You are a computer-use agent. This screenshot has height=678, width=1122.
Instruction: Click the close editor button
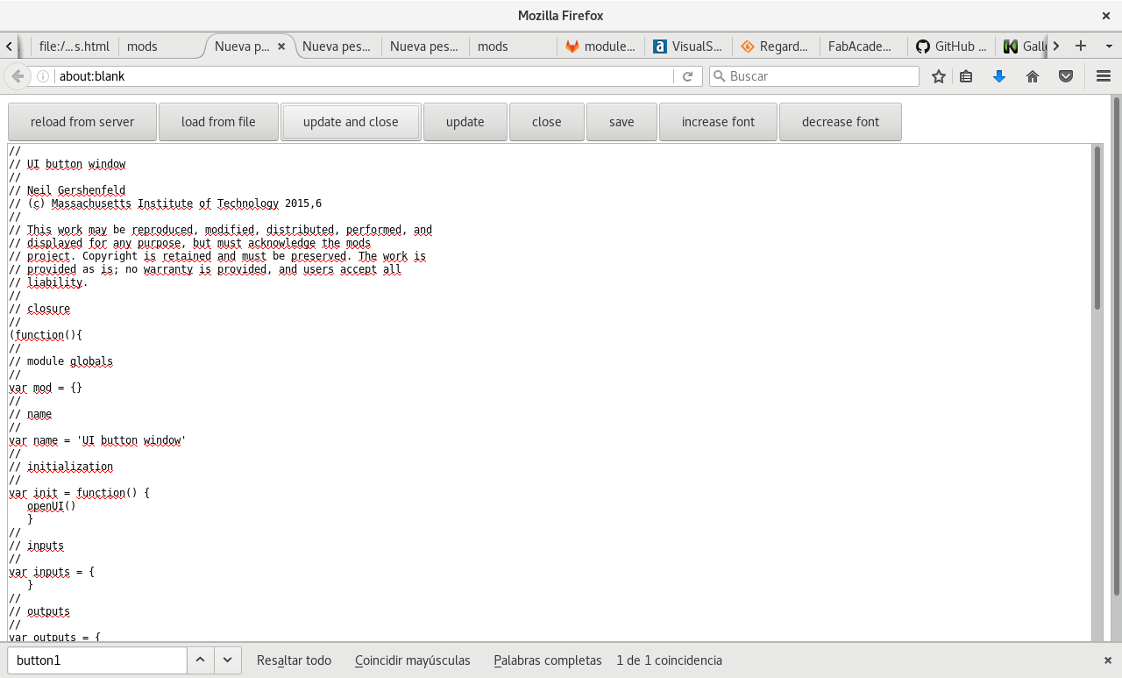pos(547,122)
